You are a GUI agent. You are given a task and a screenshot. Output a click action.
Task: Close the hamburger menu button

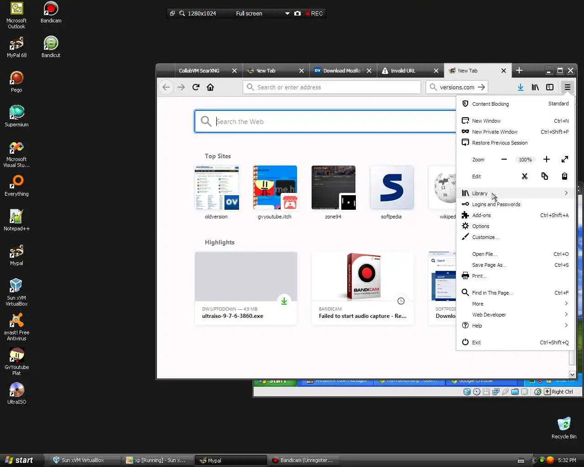(x=567, y=87)
